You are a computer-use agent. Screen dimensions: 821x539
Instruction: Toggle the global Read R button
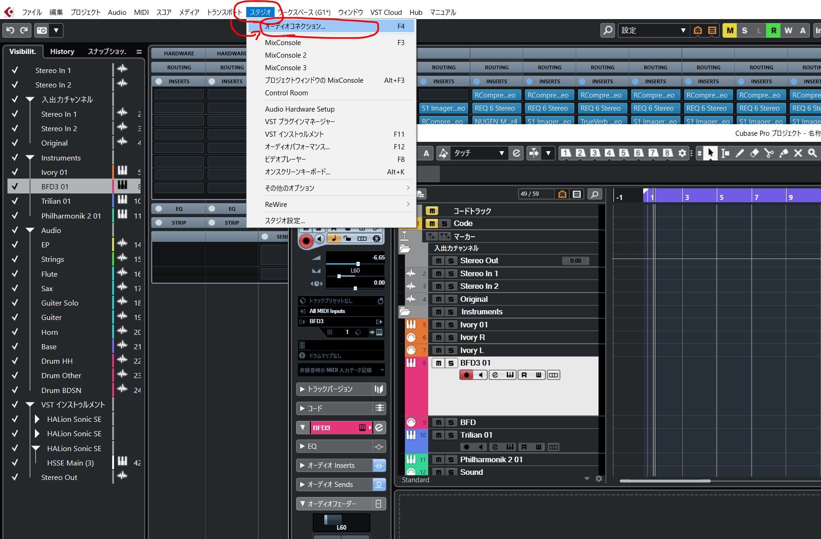tap(774, 30)
